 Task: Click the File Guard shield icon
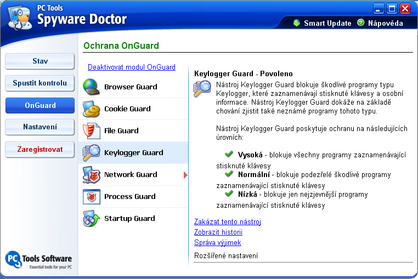(91, 131)
